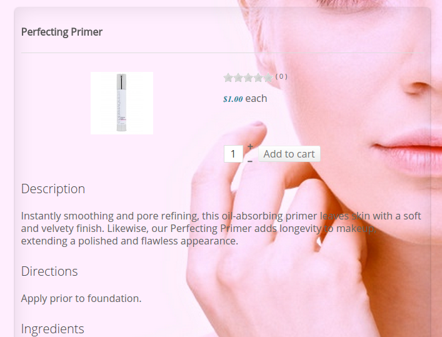Give a three-star rating
This screenshot has width=442, height=337.
point(248,78)
